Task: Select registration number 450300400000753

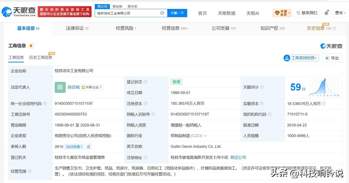Action: (71, 114)
